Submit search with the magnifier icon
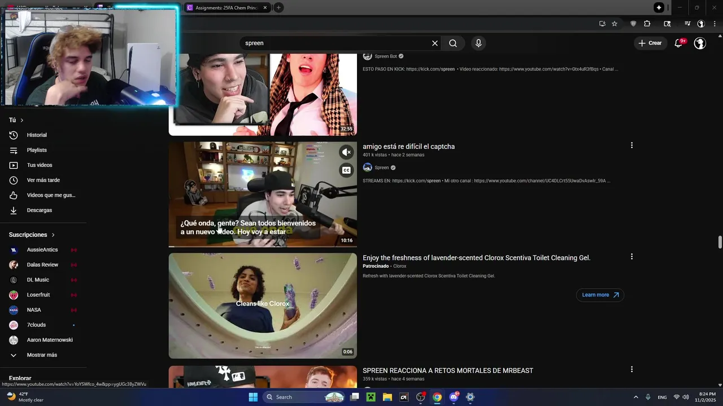The height and width of the screenshot is (406, 723). (x=453, y=43)
